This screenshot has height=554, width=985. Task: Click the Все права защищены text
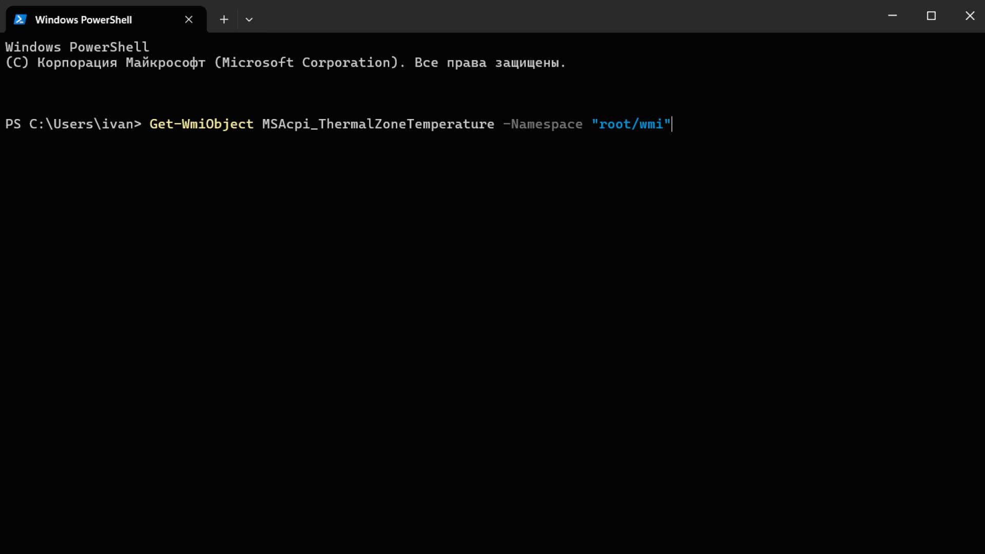tap(489, 63)
